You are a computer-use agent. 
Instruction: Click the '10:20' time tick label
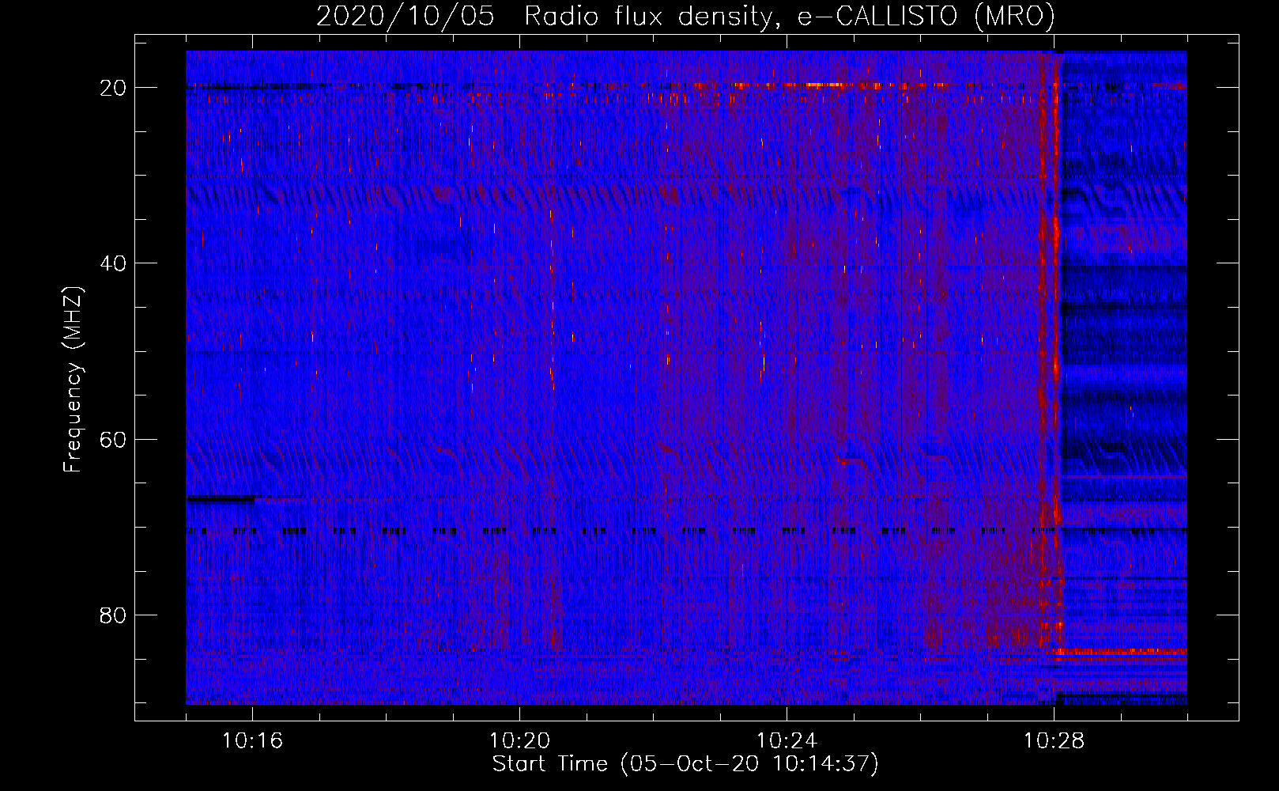click(x=519, y=740)
